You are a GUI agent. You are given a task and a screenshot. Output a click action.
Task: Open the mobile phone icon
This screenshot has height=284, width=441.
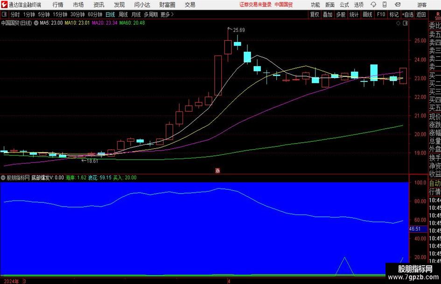click(385, 5)
